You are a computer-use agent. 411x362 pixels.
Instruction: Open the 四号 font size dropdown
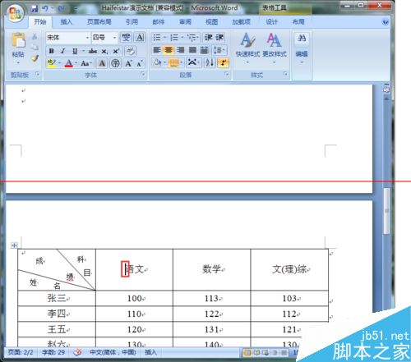(114, 38)
